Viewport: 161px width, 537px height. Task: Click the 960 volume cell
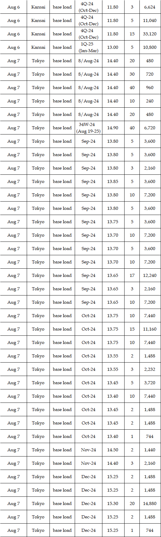point(150,88)
